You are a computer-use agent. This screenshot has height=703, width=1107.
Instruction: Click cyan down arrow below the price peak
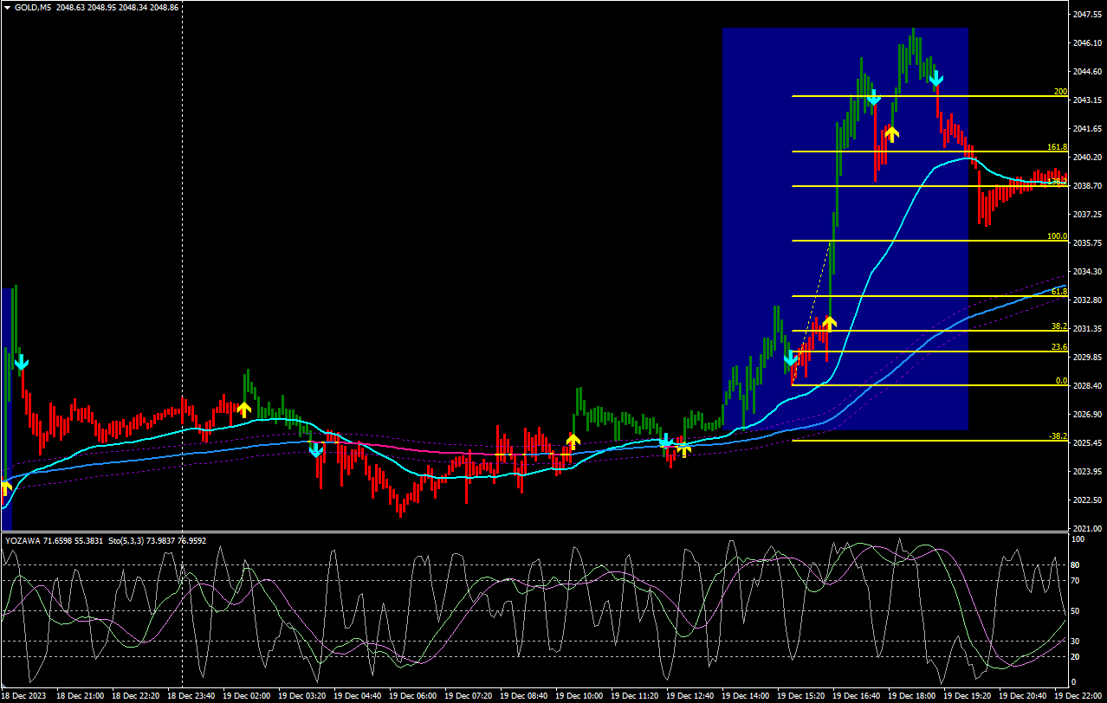(936, 80)
